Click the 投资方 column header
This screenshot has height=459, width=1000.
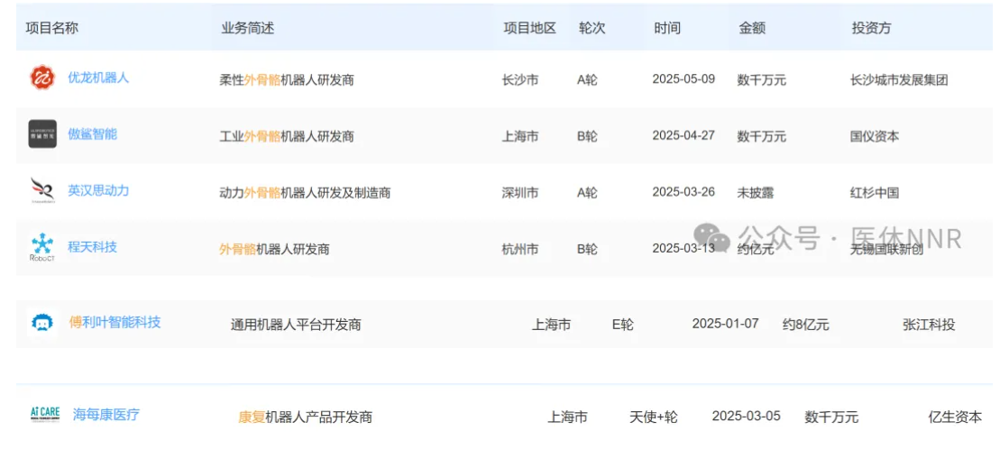(x=872, y=28)
